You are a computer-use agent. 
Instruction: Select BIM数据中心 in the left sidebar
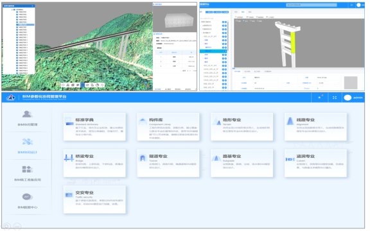[x=28, y=201]
